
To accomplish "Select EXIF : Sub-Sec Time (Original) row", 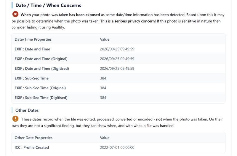I will (x=118, y=88).
